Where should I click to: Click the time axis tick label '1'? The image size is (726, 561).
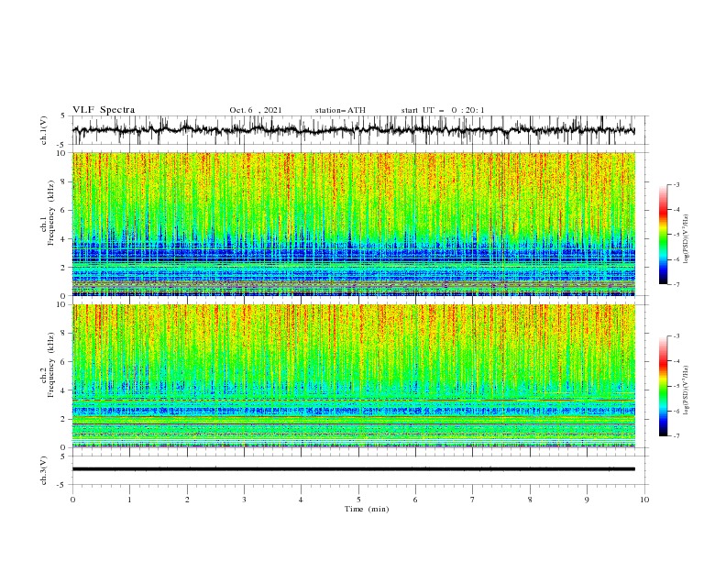(129, 500)
